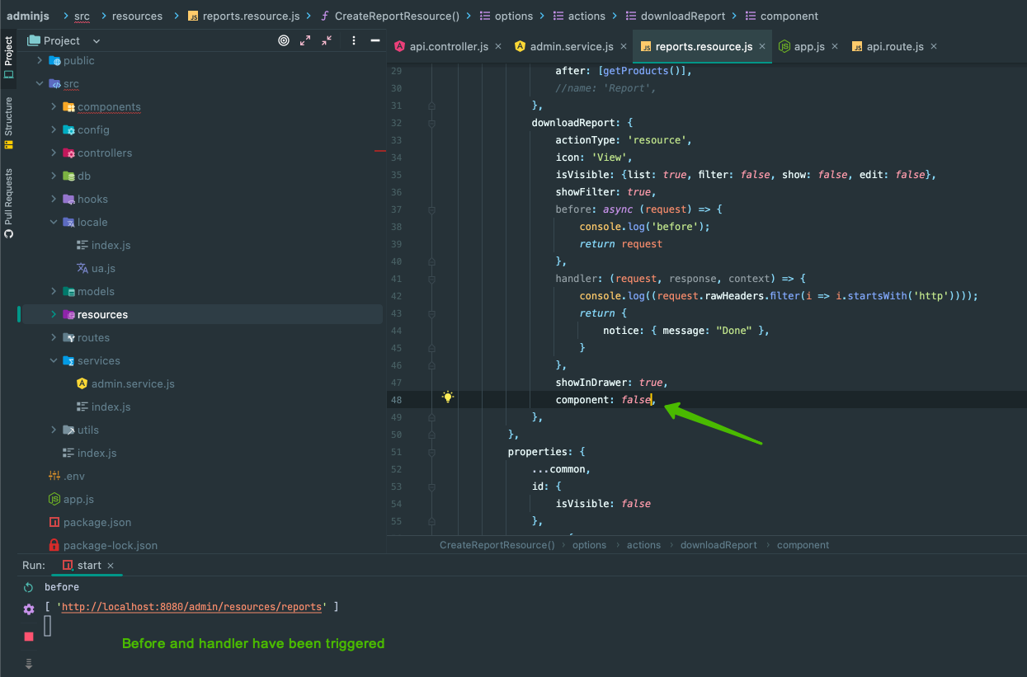Close the api.route.js editor tab
1027x677 pixels.
(933, 46)
